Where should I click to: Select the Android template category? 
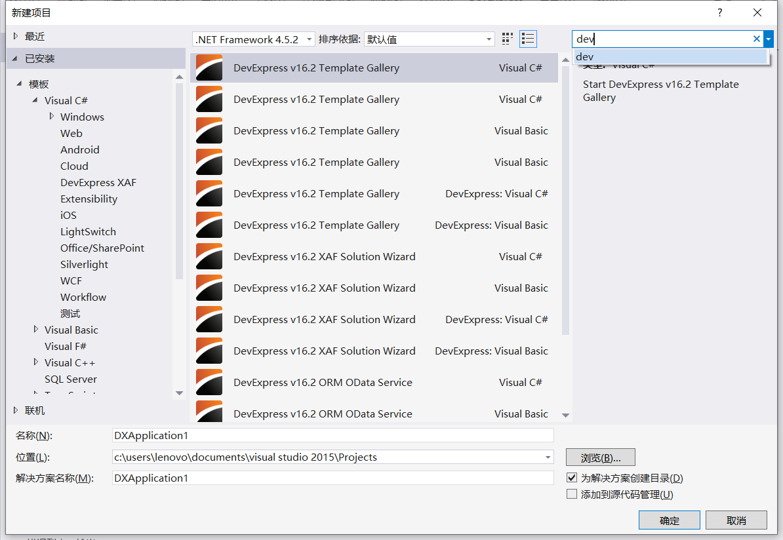80,149
